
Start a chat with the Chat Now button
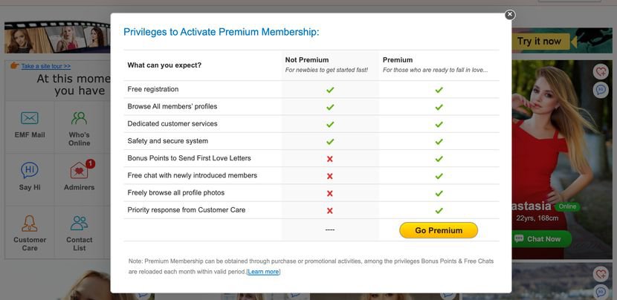pyautogui.click(x=542, y=239)
